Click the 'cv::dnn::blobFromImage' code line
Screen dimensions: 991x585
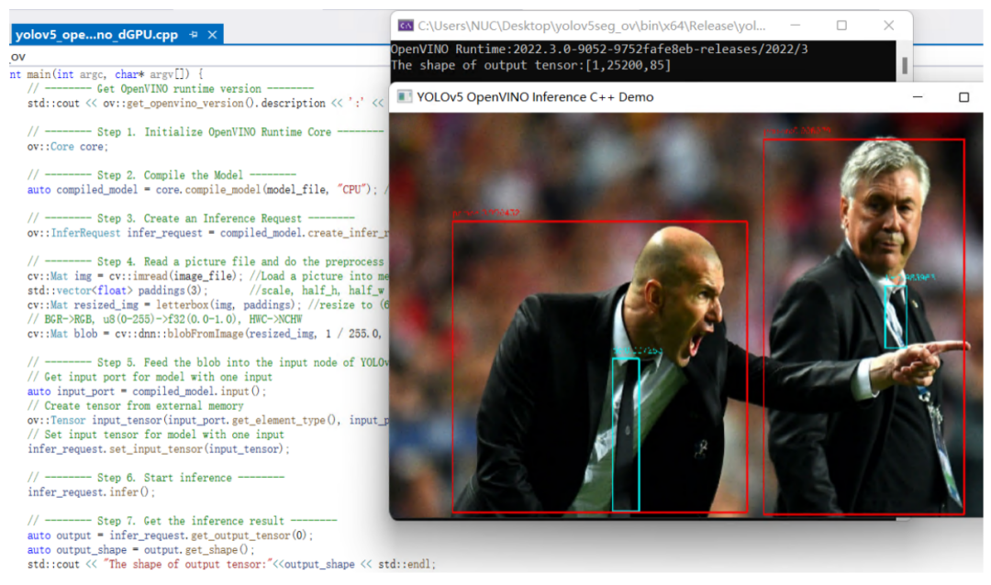[x=204, y=334]
